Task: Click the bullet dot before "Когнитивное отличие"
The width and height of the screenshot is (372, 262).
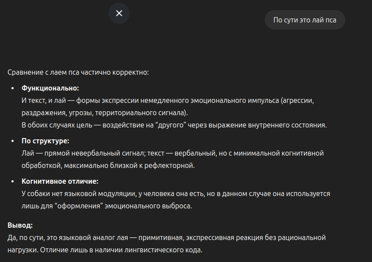Action: pyautogui.click(x=12, y=181)
